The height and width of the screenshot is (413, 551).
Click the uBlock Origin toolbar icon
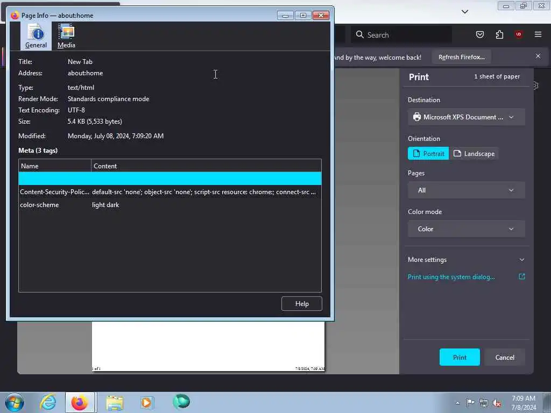click(x=518, y=34)
